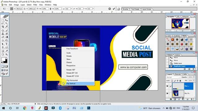
Task: Open the Opacity slider dropdown arrow
Action: coord(194,77)
